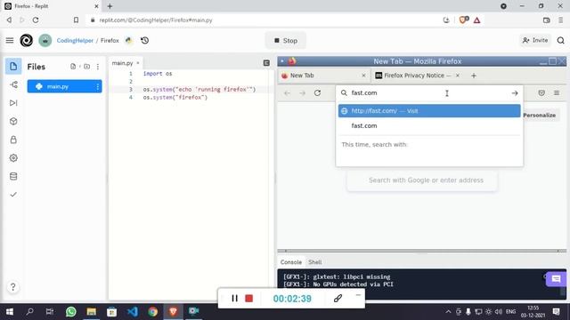This screenshot has height=320, width=570.
Task: Reload the Firefox page
Action: tap(317, 92)
